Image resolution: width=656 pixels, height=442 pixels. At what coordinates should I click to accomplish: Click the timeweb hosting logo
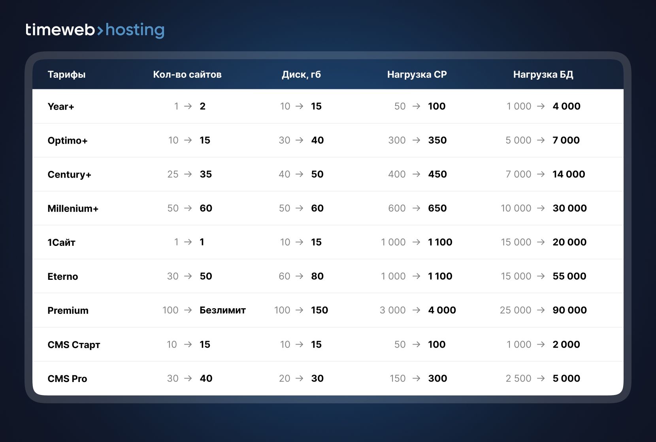[95, 30]
